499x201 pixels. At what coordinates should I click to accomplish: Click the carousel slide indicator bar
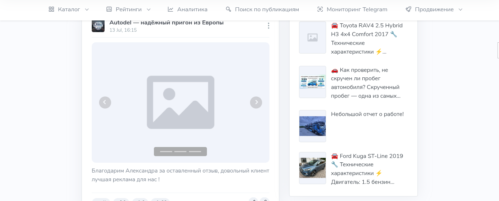tap(180, 151)
